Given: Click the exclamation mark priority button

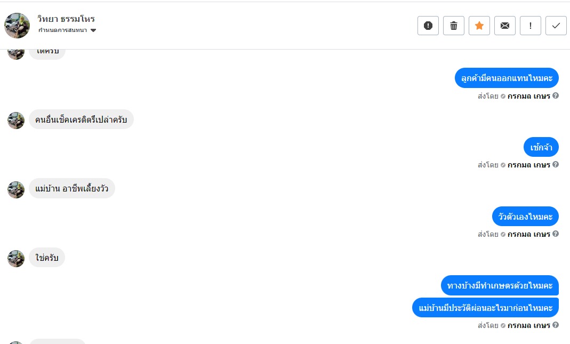Looking at the screenshot, I should click(x=531, y=26).
